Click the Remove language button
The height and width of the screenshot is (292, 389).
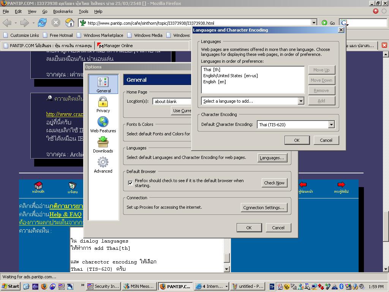pos(321,90)
